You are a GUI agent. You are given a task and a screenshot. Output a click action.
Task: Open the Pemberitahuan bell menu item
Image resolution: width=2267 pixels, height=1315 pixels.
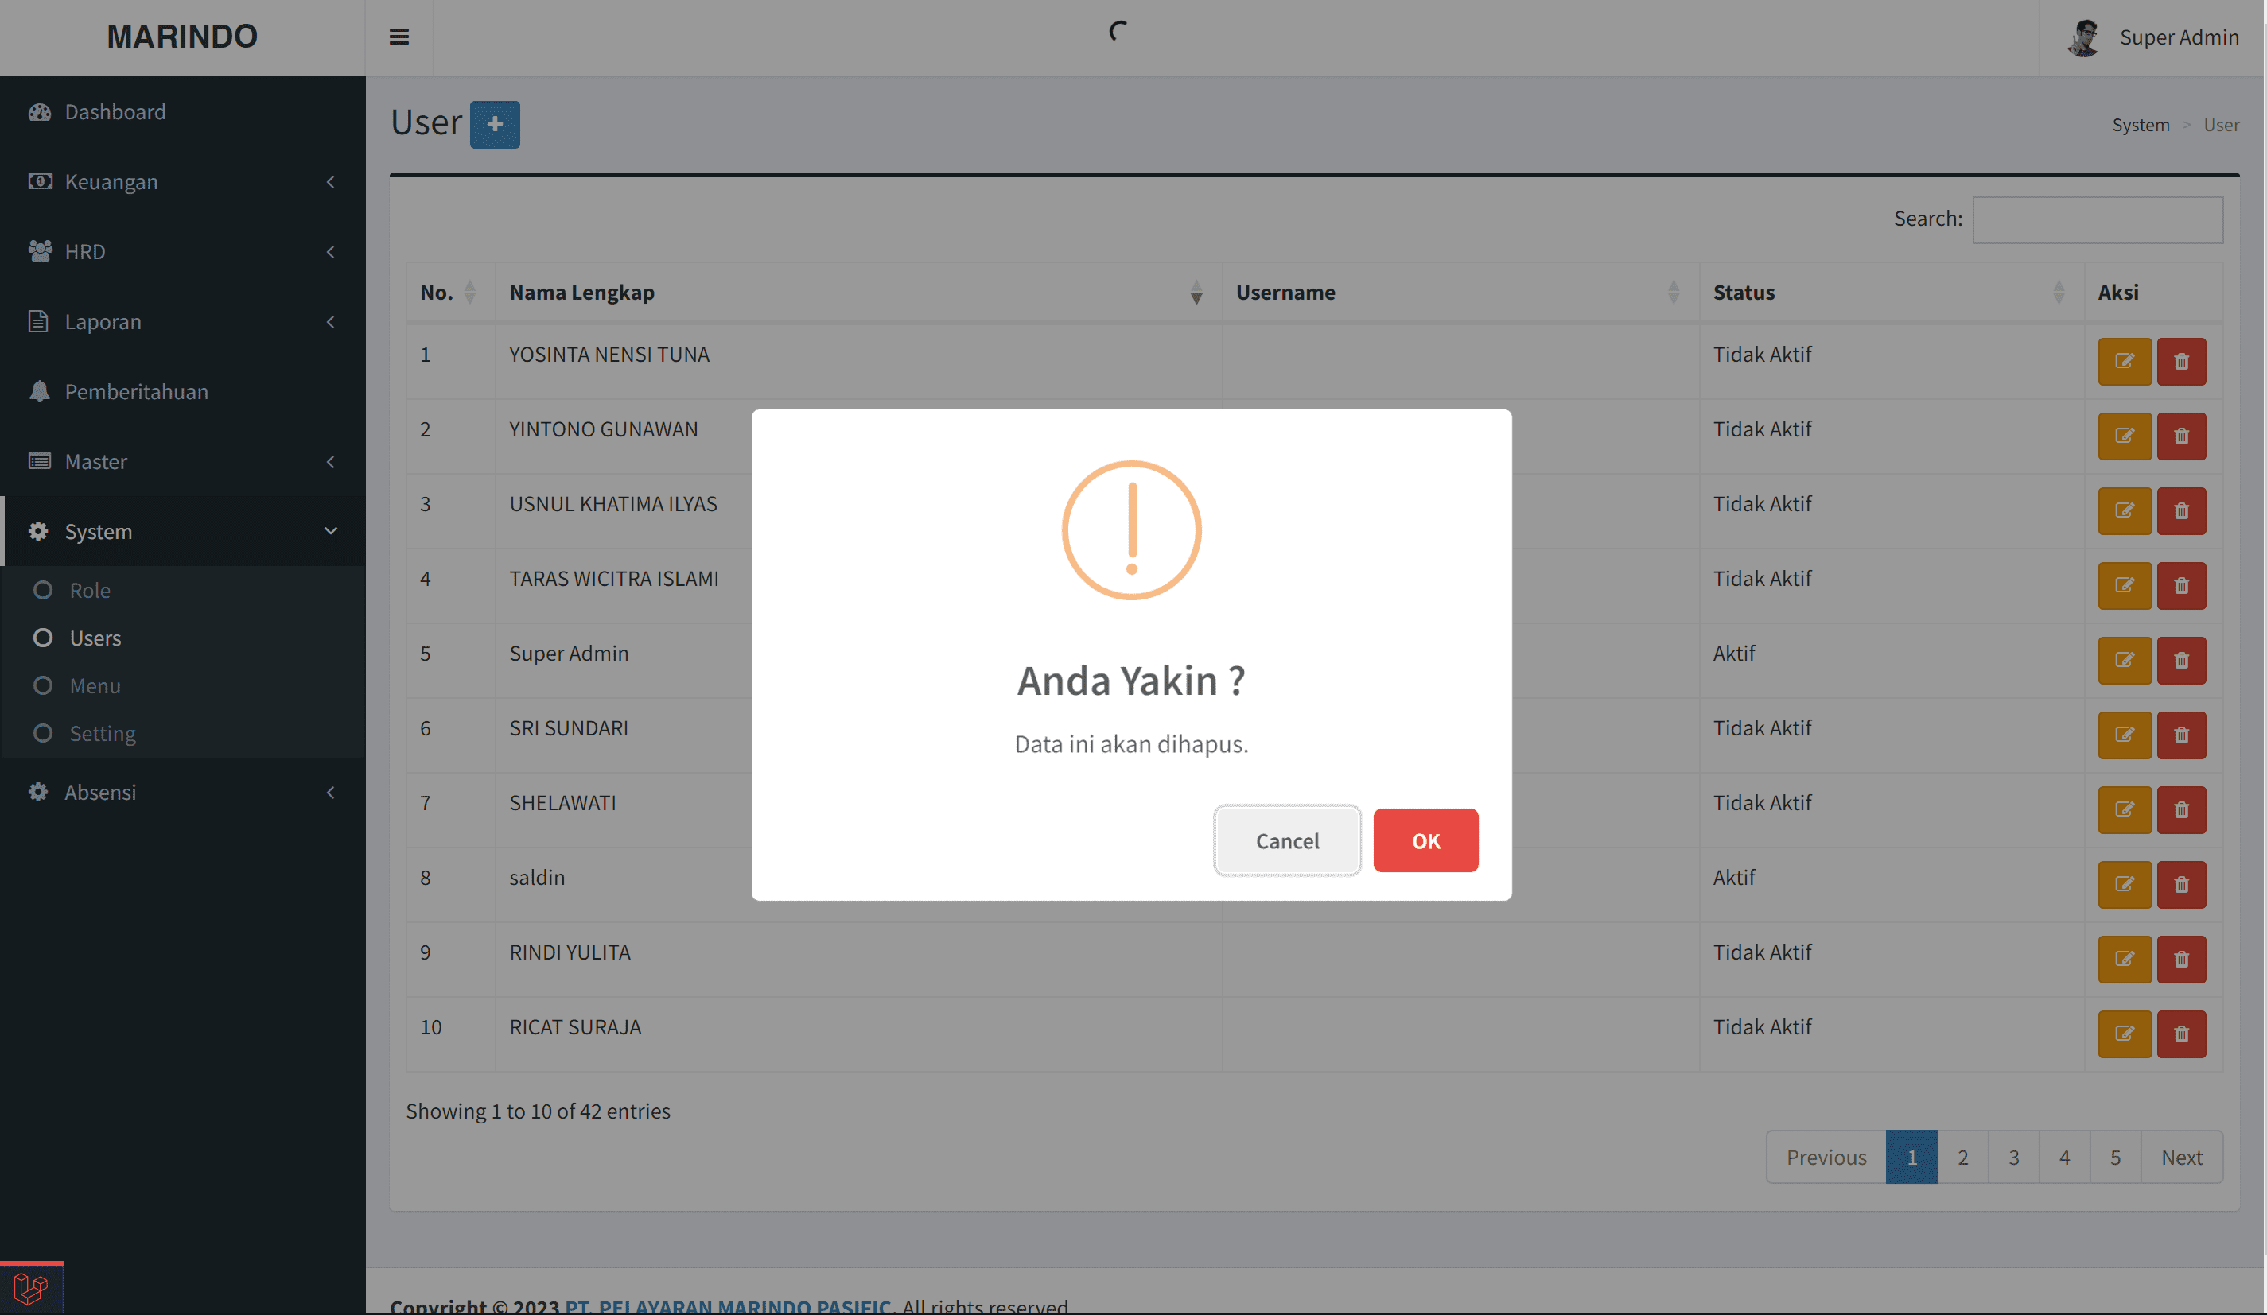(x=136, y=391)
